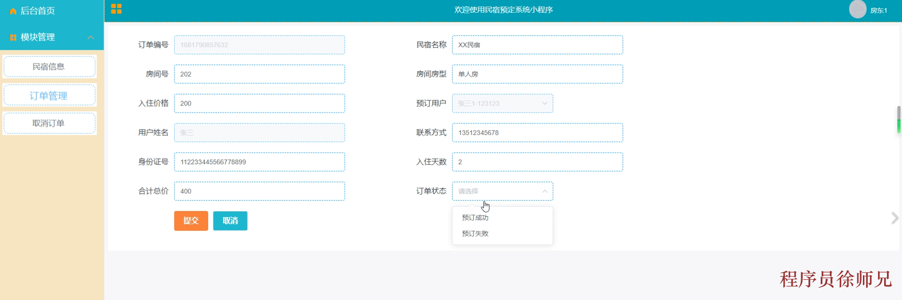Click the vertical scrollbar on the right
Viewport: 902px width, 300px height.
coord(899,120)
